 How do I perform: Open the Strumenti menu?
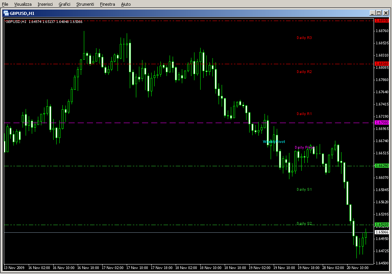[x=85, y=4]
